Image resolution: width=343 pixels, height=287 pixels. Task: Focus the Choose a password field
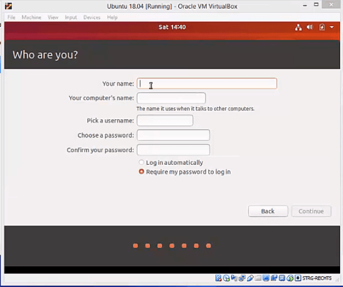click(173, 135)
